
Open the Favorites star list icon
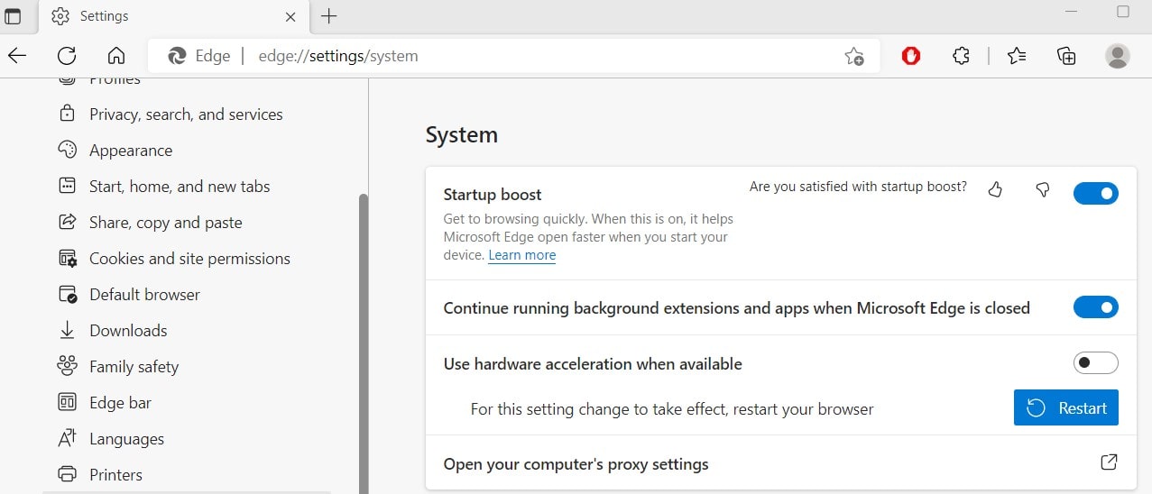click(x=1017, y=56)
